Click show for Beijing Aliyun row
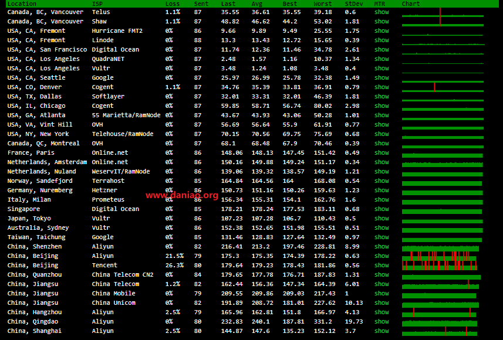The height and width of the screenshot is (340, 503). point(382,256)
